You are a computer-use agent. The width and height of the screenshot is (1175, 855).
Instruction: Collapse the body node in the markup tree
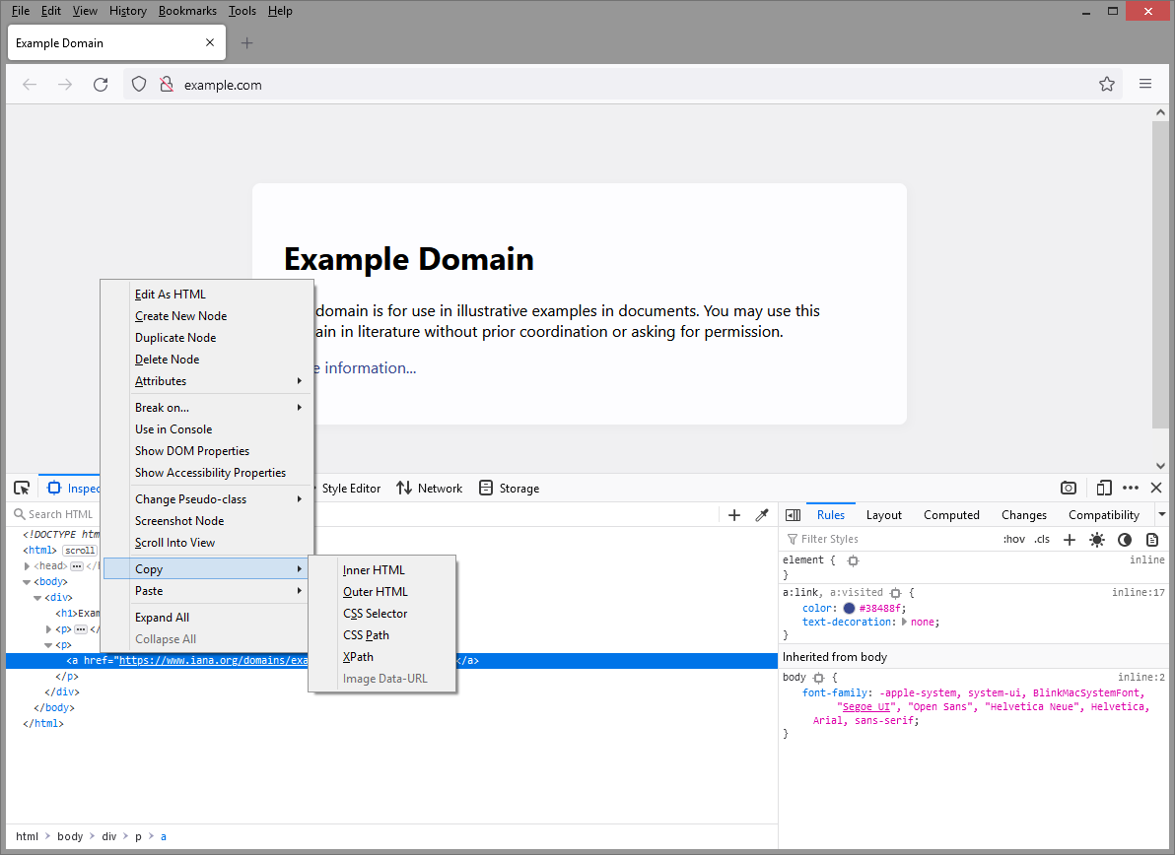[25, 581]
